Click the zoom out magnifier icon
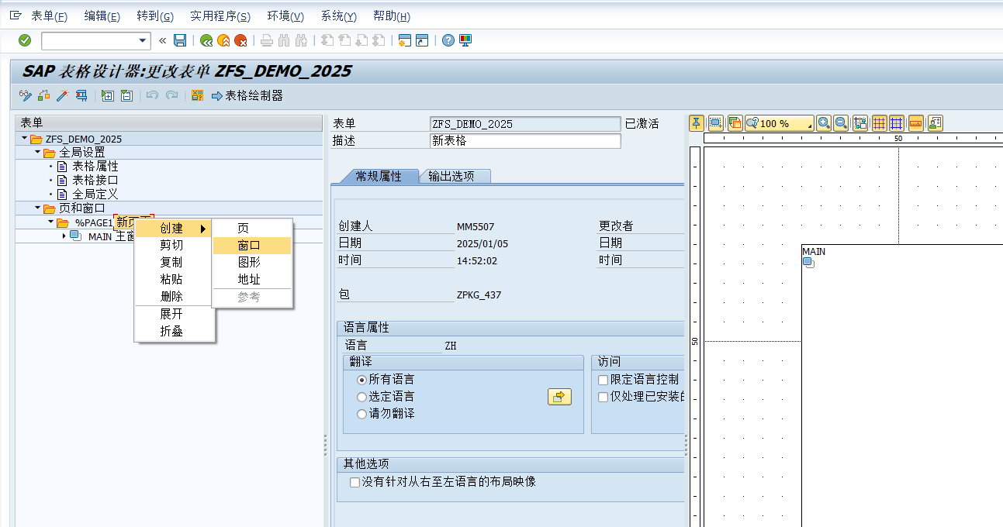The image size is (1003, 527). click(x=841, y=123)
